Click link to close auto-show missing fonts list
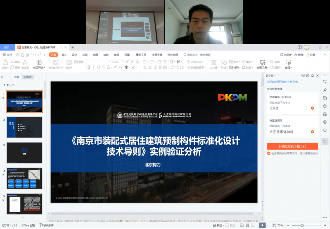This screenshot has height=229, width=330. coord(282,82)
